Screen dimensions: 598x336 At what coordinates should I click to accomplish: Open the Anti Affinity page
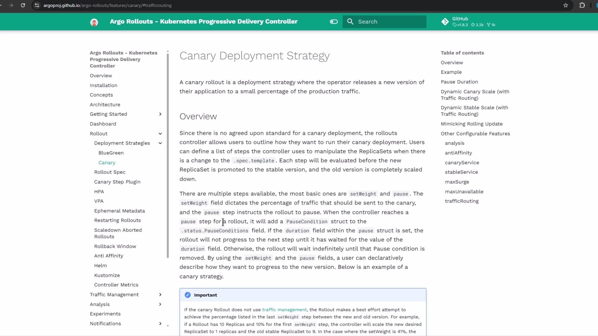pyautogui.click(x=108, y=256)
